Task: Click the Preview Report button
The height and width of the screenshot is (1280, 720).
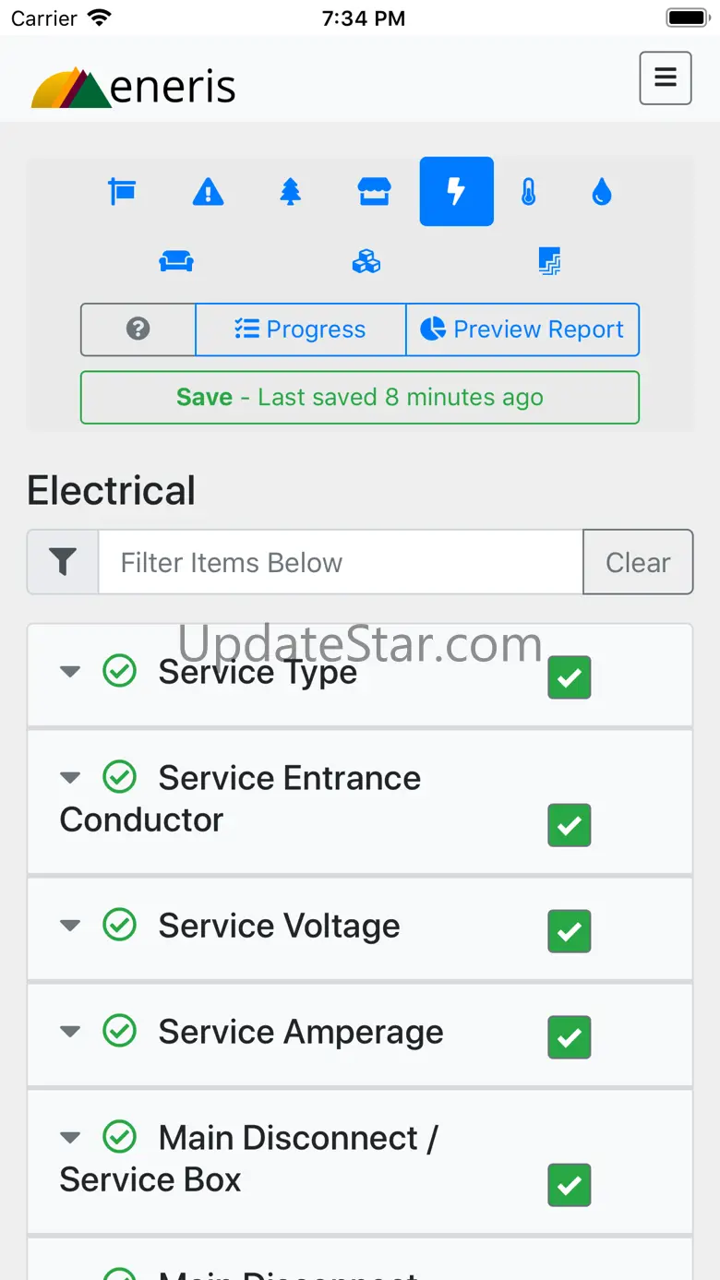Action: point(522,329)
